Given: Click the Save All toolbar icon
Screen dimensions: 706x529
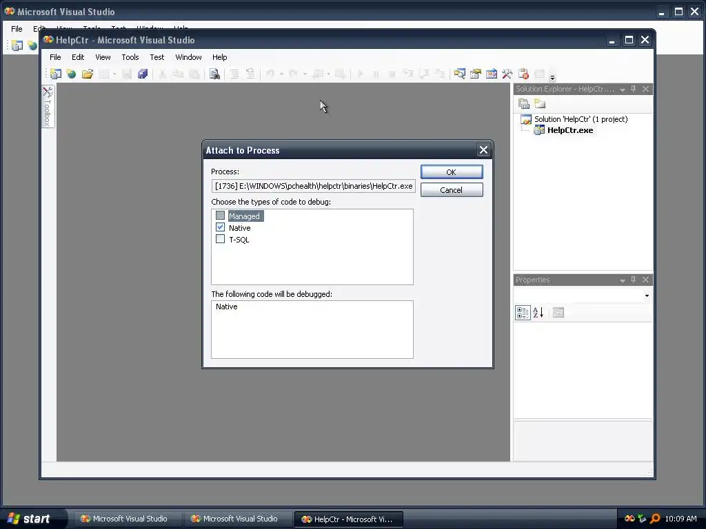Looking at the screenshot, I should pyautogui.click(x=143, y=74).
